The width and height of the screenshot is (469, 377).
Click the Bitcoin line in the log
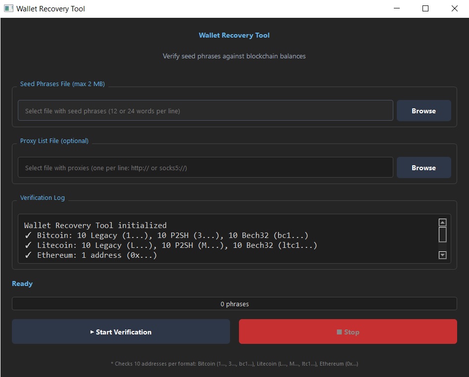pyautogui.click(x=166, y=236)
